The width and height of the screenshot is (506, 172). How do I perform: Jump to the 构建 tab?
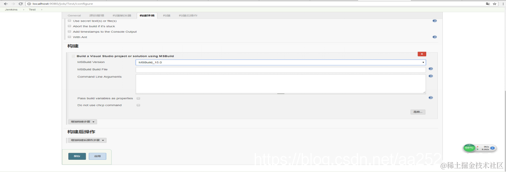click(x=167, y=15)
